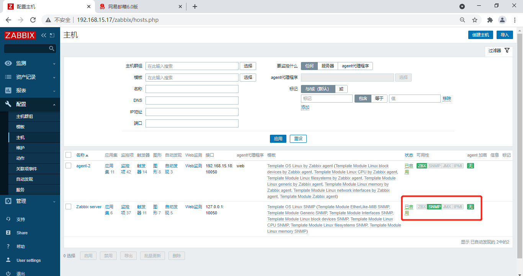Image resolution: width=523 pixels, height=276 pixels.
Task: Open 模板 in sidebar
Action: click(x=20, y=127)
